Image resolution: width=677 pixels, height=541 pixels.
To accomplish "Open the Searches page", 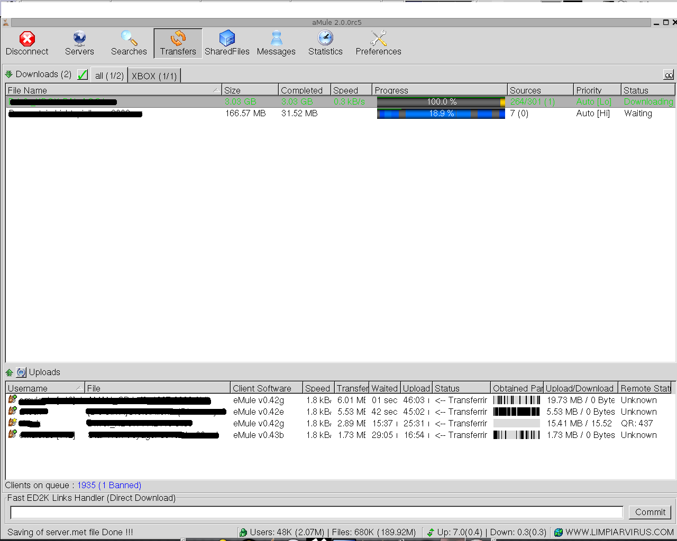I will [129, 43].
